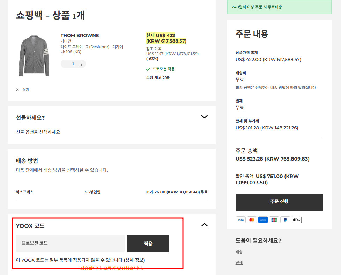Open the 배송 help link
Viewport: 341px width, 275px height.
click(239, 252)
